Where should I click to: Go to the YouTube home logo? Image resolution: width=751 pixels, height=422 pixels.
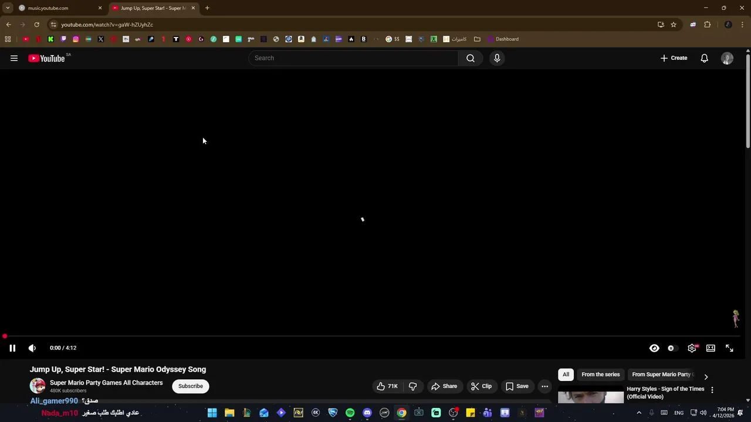click(46, 58)
